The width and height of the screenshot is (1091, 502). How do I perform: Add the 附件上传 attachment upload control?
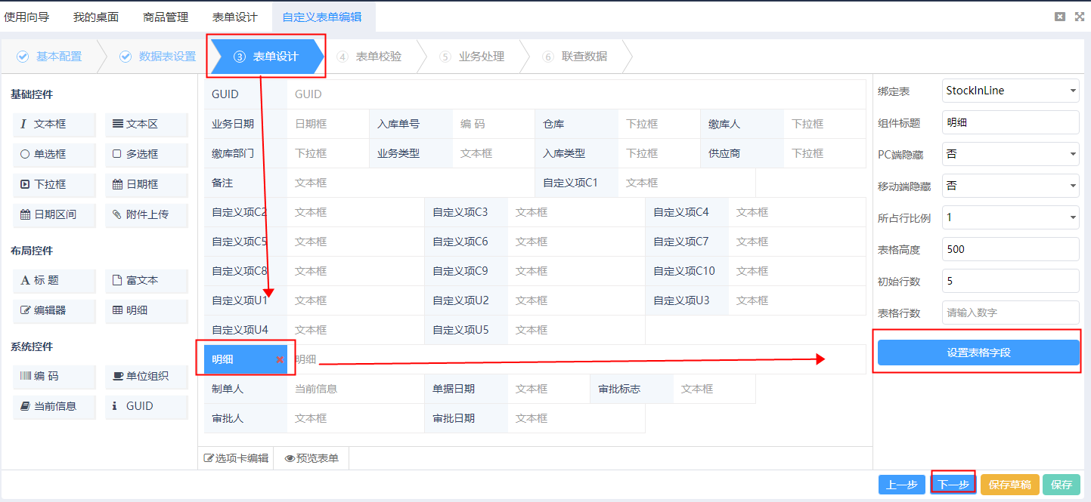click(147, 214)
